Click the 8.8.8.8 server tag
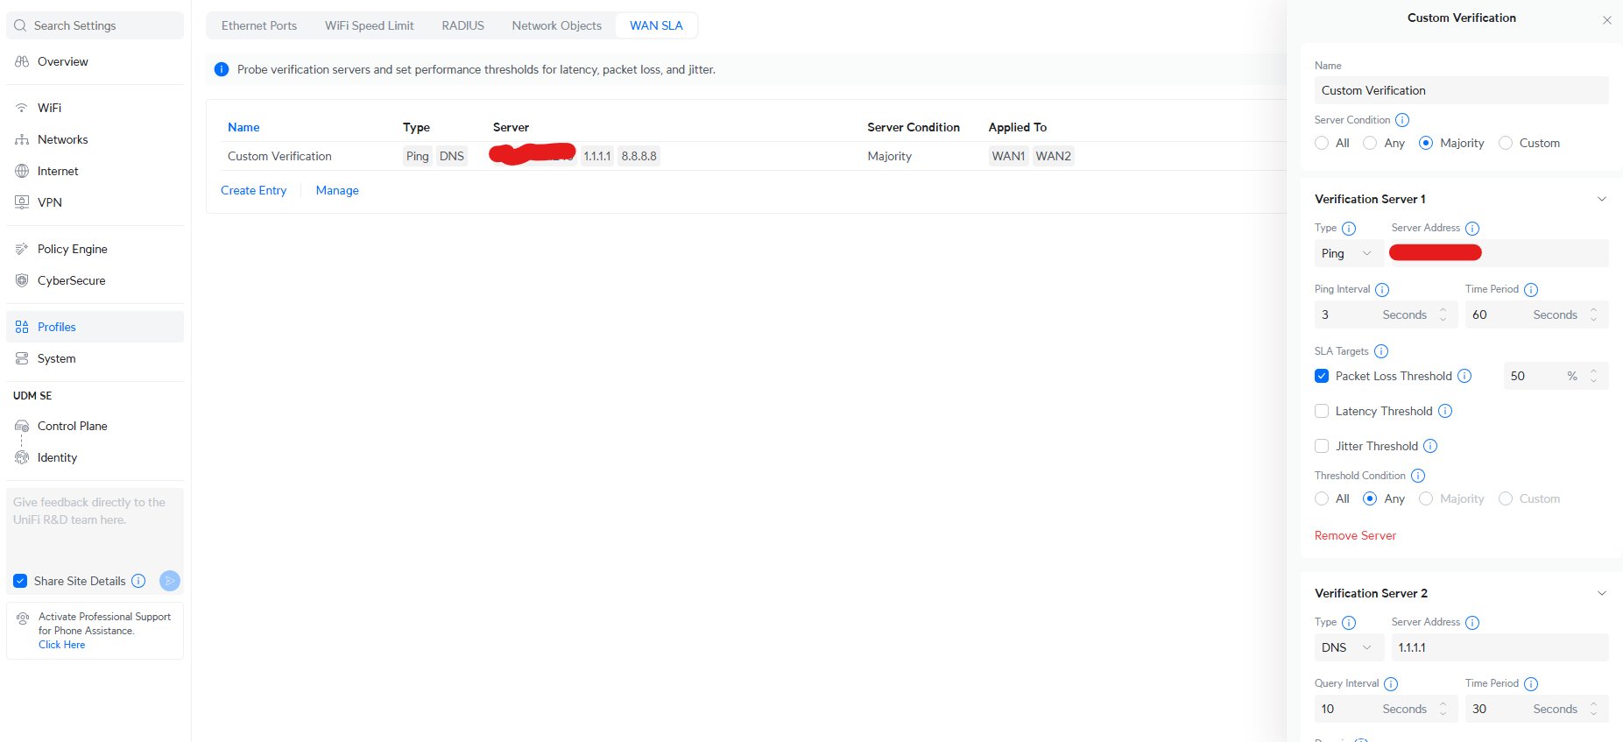 (x=639, y=156)
